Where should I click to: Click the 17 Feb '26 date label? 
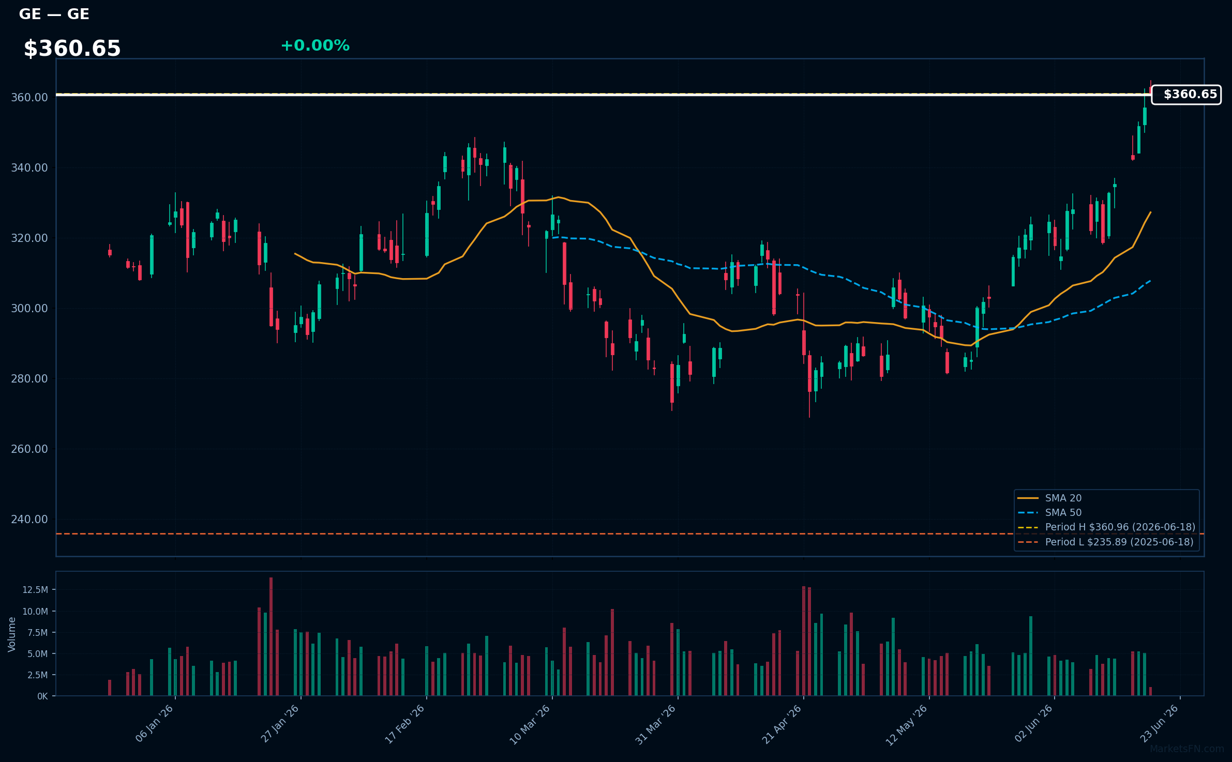pyautogui.click(x=405, y=724)
